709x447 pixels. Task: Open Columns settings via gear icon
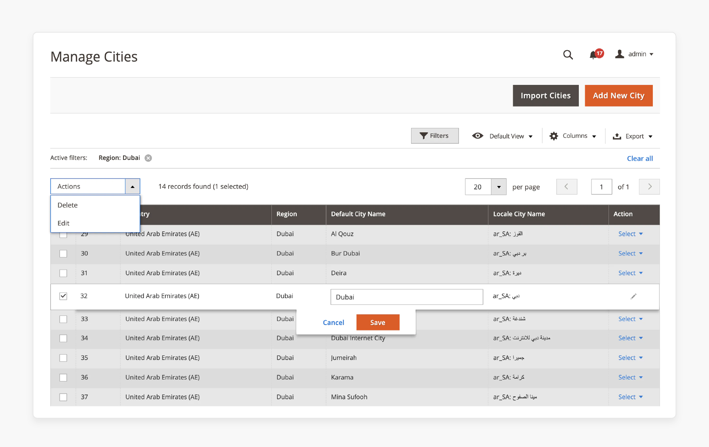[554, 135]
